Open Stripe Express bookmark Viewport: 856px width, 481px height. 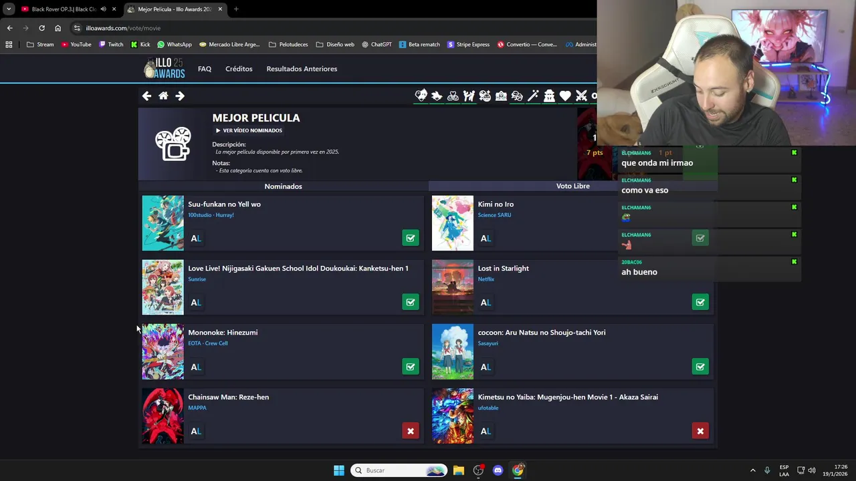[x=468, y=45]
